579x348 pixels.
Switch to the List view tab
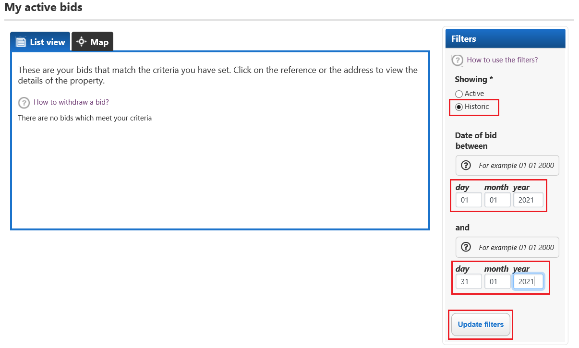[40, 42]
